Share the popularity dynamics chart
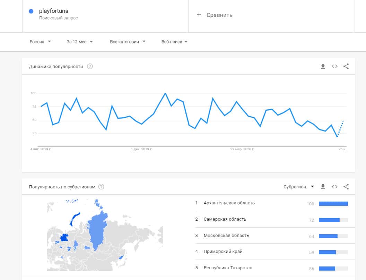The height and width of the screenshot is (280, 366). click(x=346, y=66)
